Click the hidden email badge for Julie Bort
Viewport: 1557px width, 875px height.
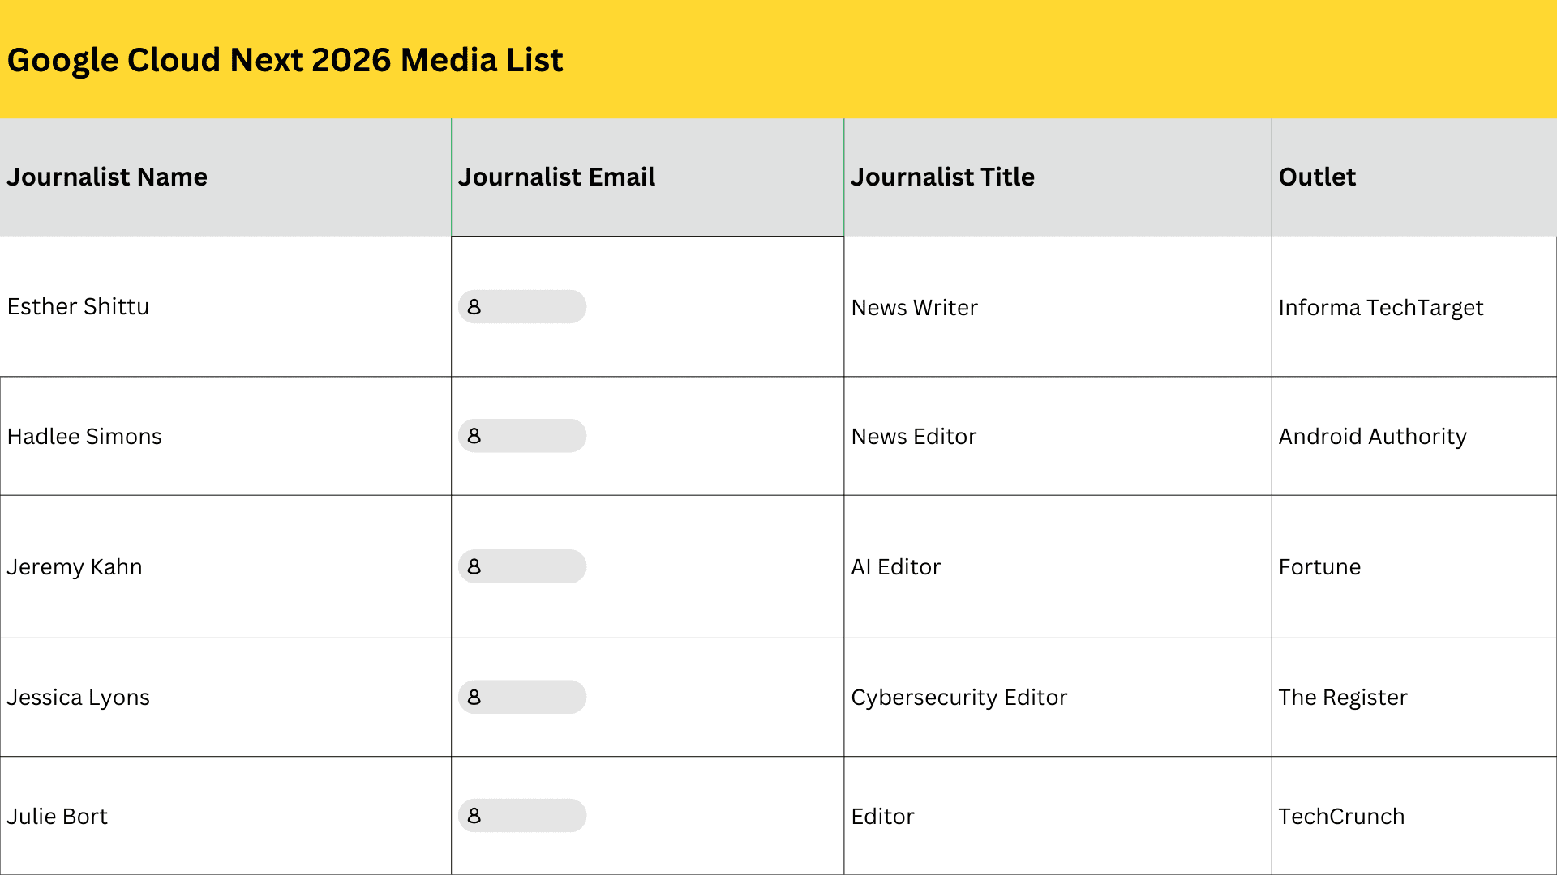coord(522,816)
